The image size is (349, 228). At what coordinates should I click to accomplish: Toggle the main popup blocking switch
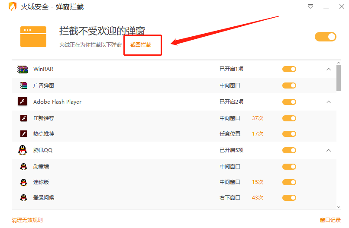(326, 37)
